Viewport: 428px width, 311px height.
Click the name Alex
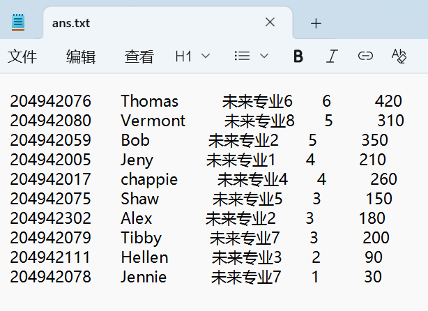pos(137,218)
